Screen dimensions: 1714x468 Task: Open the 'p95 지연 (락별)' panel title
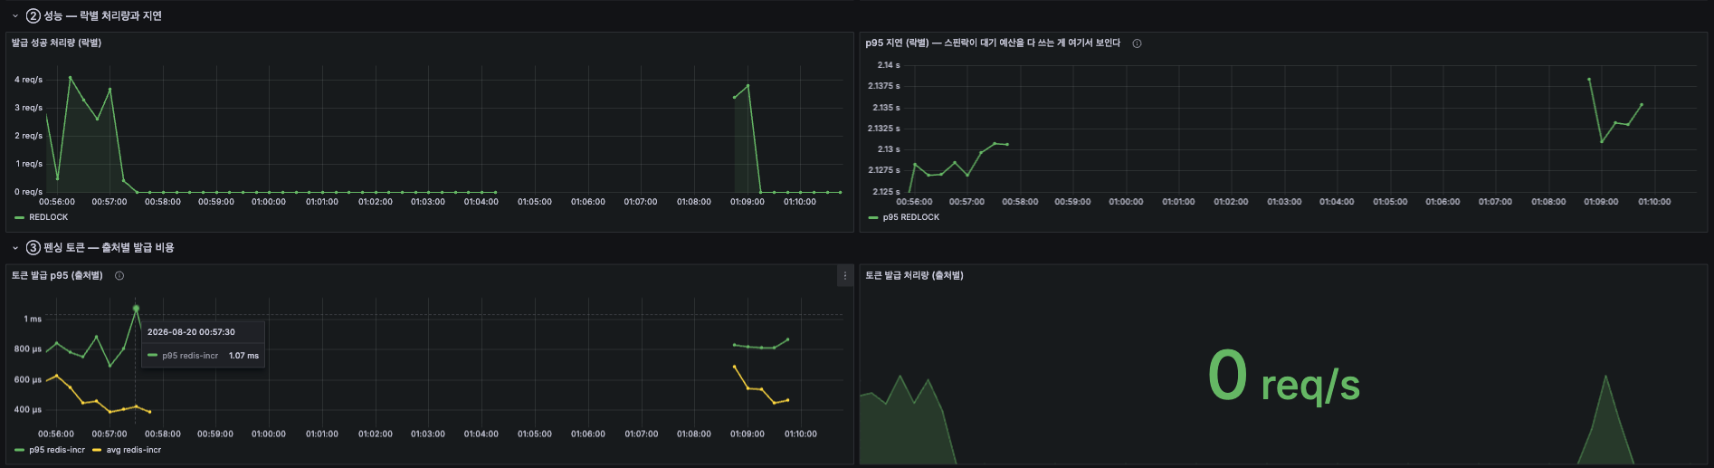click(993, 43)
